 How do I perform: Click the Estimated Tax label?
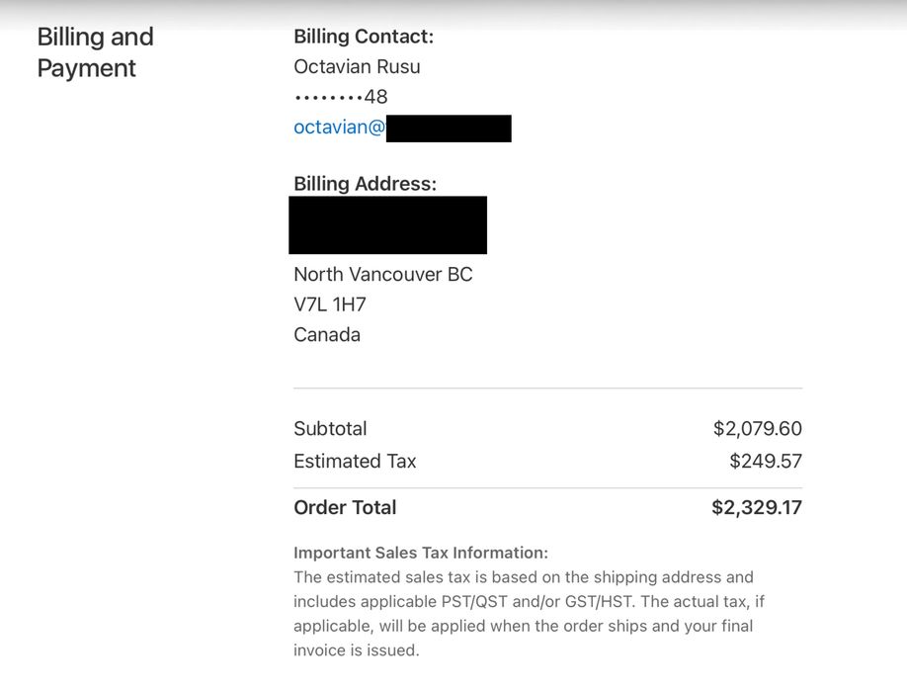click(x=355, y=462)
